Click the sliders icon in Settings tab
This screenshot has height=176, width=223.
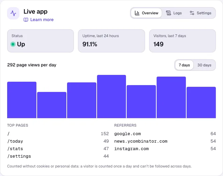(x=192, y=13)
